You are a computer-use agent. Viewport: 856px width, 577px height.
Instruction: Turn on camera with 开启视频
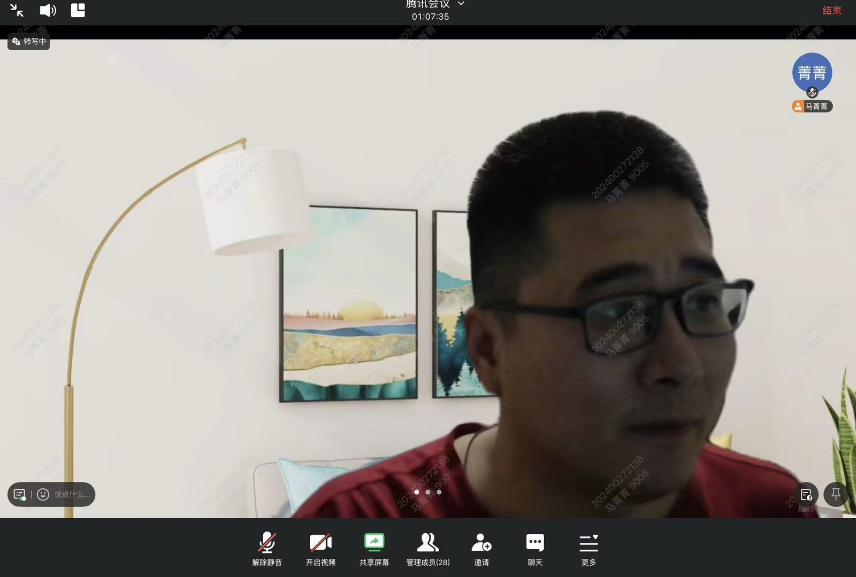point(320,548)
